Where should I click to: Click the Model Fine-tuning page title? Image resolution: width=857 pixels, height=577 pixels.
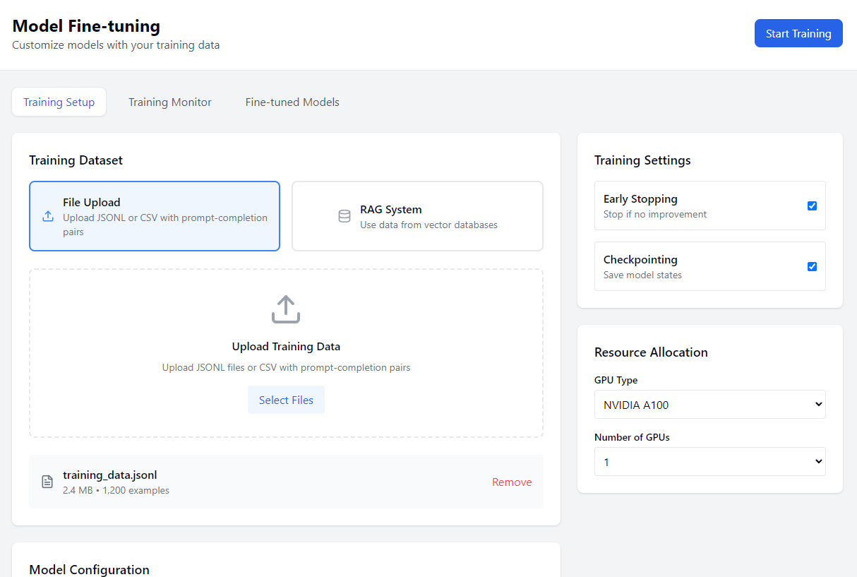tap(86, 27)
